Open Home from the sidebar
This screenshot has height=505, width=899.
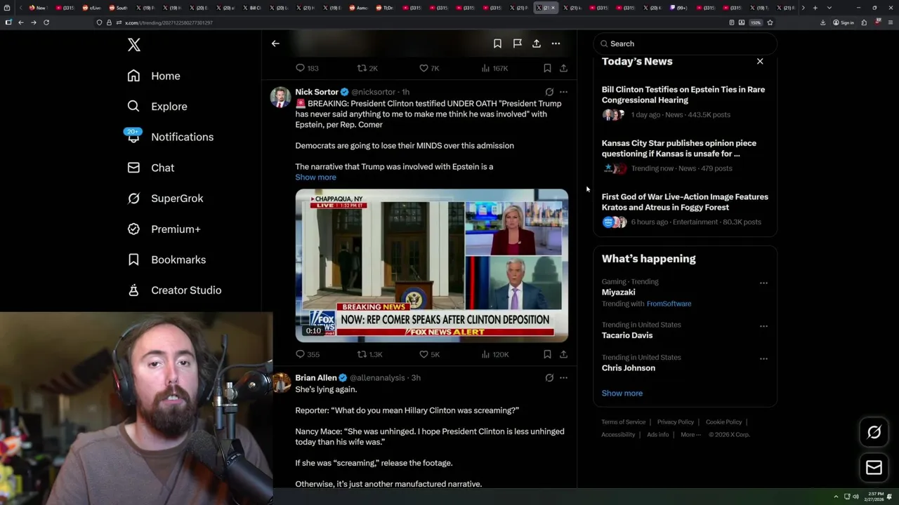(154, 76)
